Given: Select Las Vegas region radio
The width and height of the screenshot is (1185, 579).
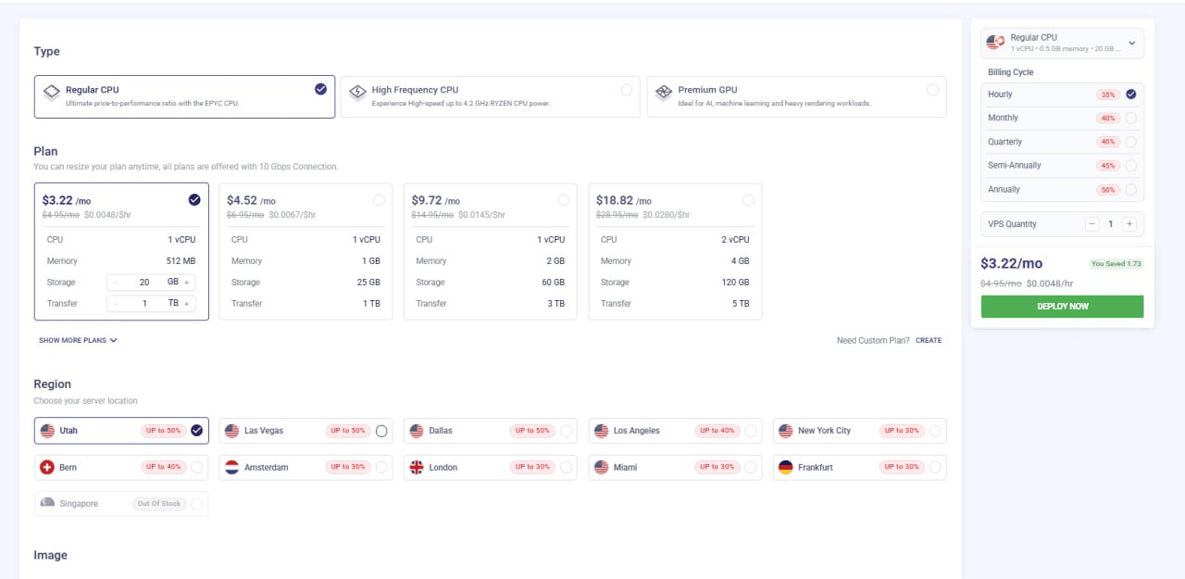Looking at the screenshot, I should click(x=381, y=431).
